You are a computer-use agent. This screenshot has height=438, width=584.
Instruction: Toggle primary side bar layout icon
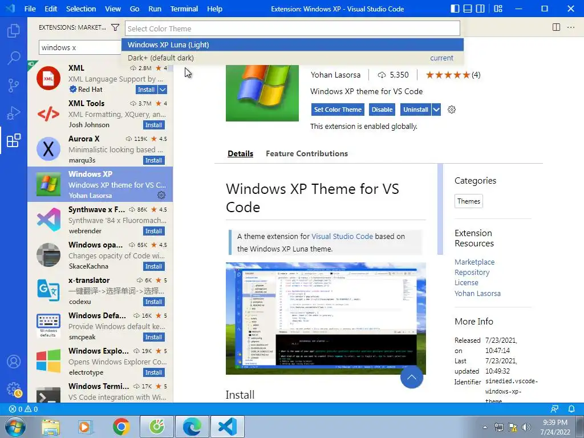coord(455,9)
